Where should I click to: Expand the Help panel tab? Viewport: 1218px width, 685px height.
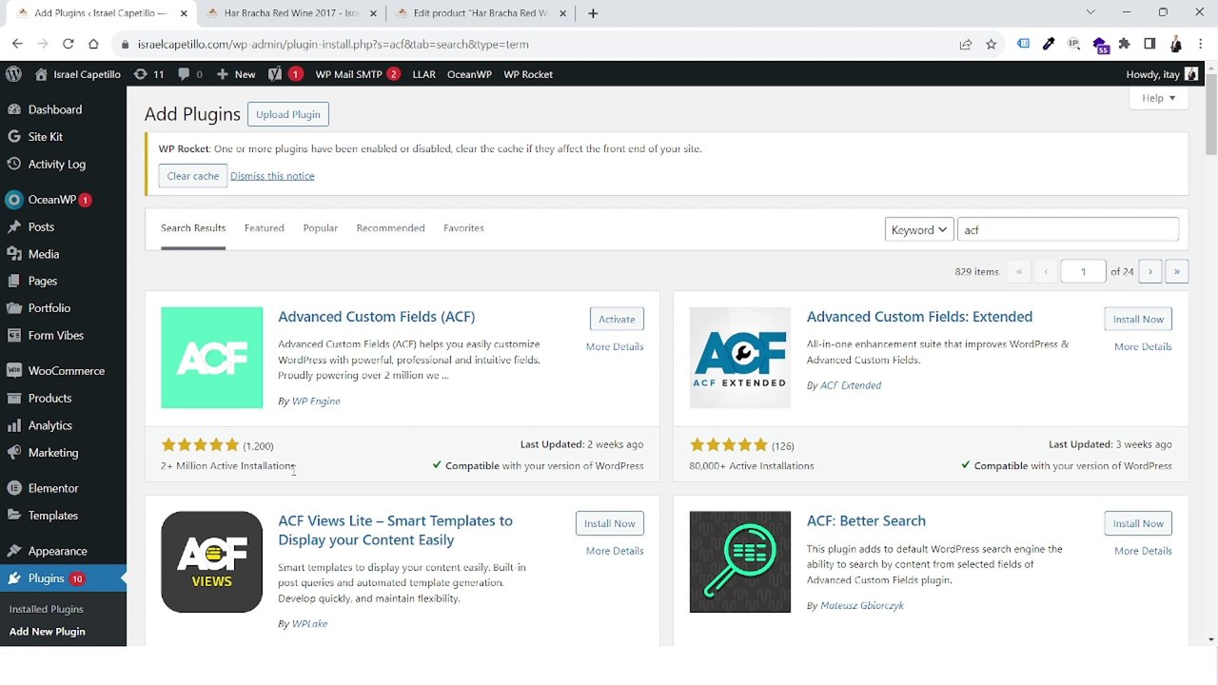coord(1159,98)
